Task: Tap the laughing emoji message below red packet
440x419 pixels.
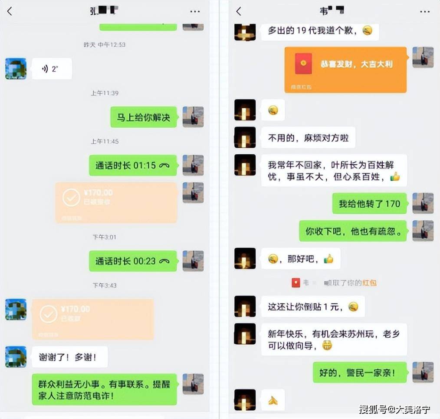Action: click(273, 110)
